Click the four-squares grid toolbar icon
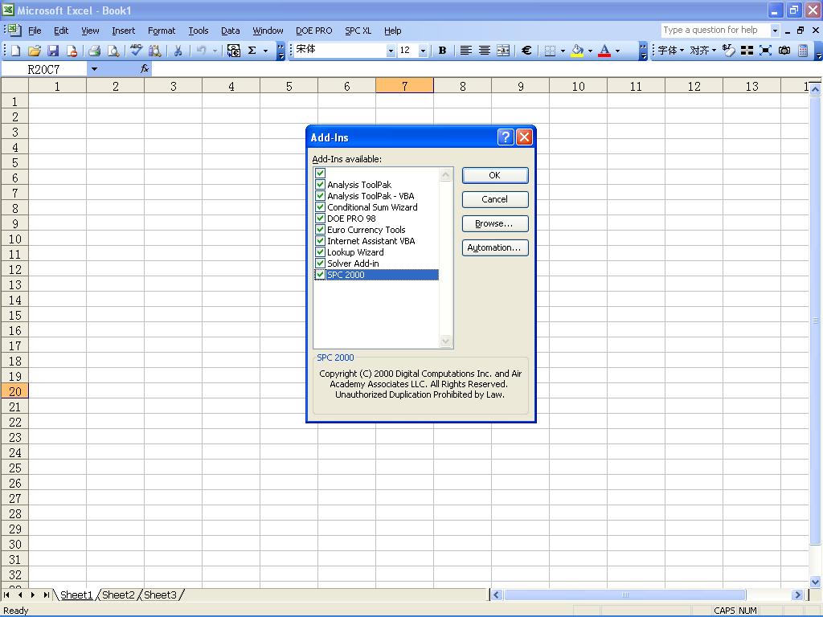 coord(747,51)
